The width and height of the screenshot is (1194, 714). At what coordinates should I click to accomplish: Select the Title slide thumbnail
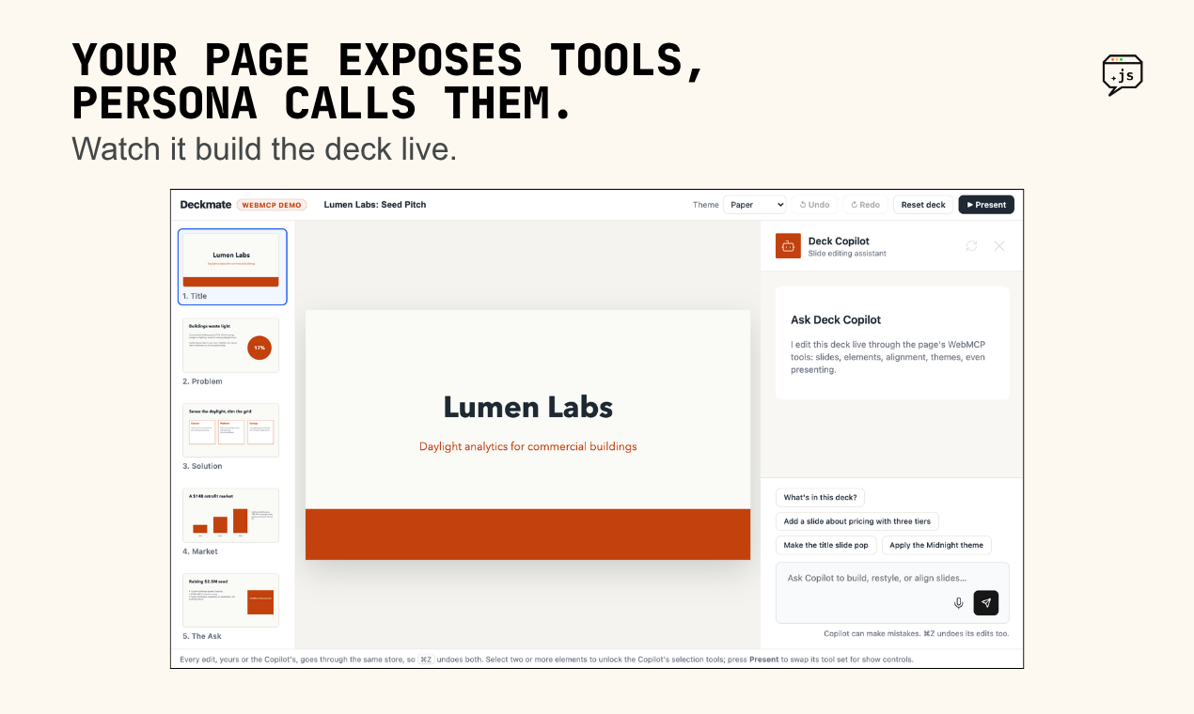point(231,267)
